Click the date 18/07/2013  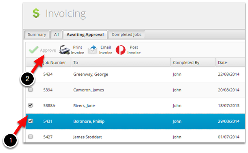(x=228, y=106)
